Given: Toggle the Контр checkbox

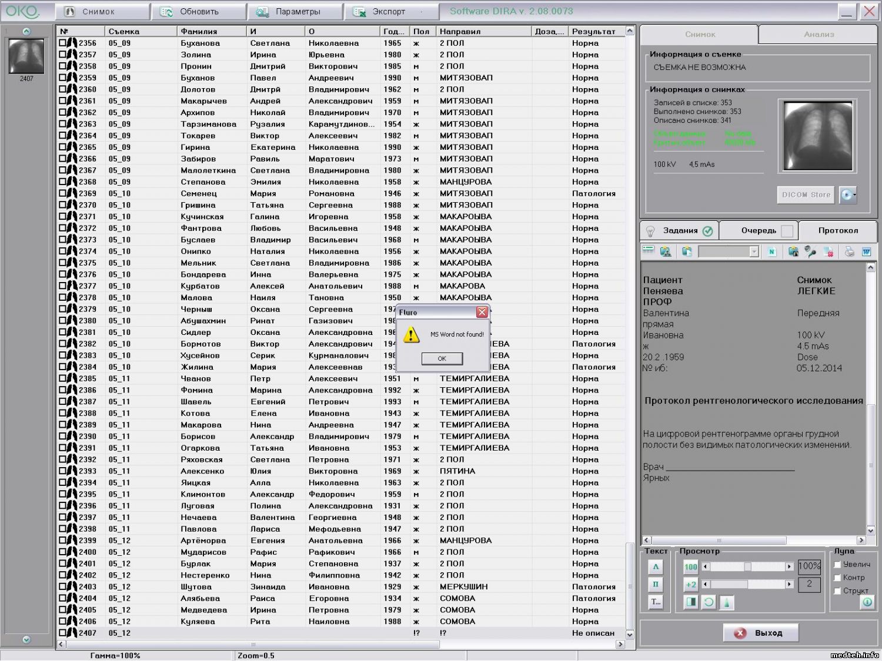Looking at the screenshot, I should (x=837, y=578).
